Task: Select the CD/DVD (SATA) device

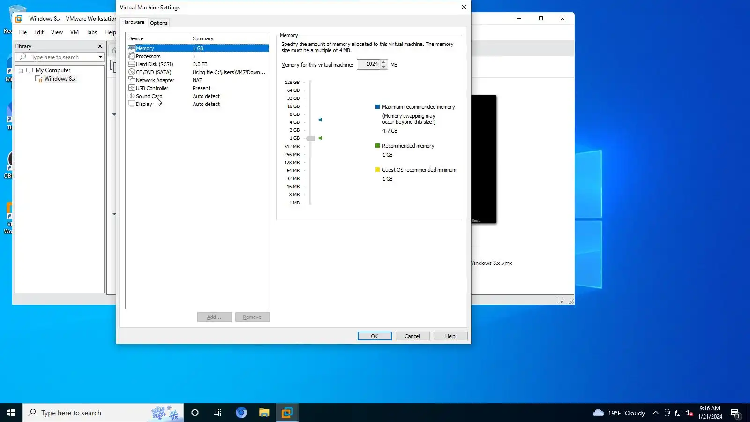Action: click(x=198, y=72)
